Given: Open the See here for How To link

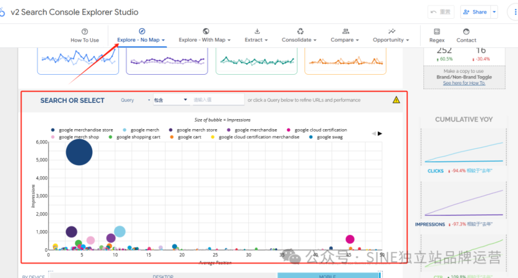Looking at the screenshot, I should (x=464, y=83).
